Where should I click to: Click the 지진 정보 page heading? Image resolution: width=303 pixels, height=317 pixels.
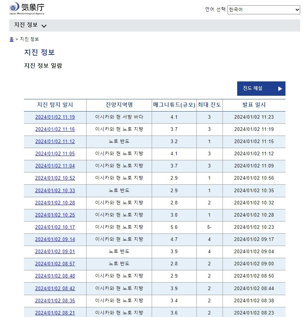click(39, 52)
